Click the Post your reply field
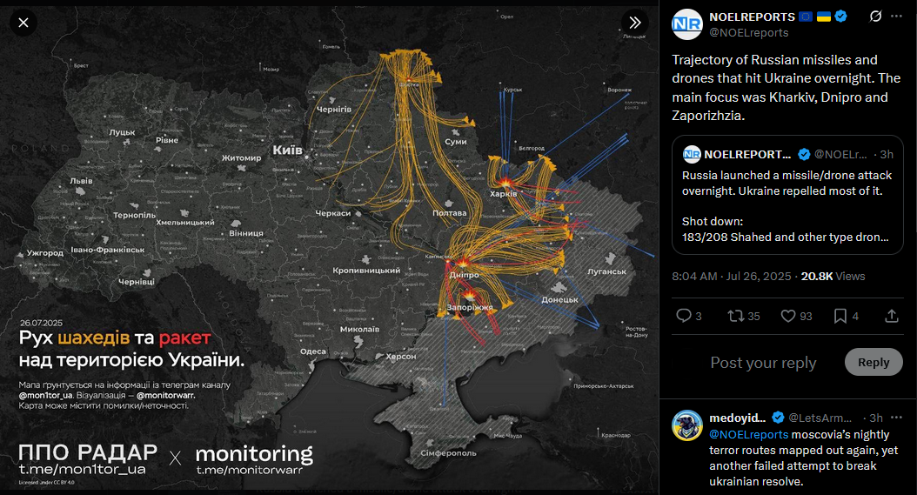Viewport: 917px width, 495px height. click(x=763, y=363)
